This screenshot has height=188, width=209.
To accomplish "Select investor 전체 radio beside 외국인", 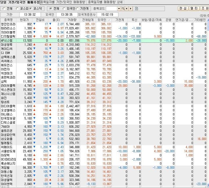I will (51, 9).
